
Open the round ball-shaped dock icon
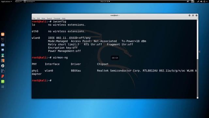(3, 66)
